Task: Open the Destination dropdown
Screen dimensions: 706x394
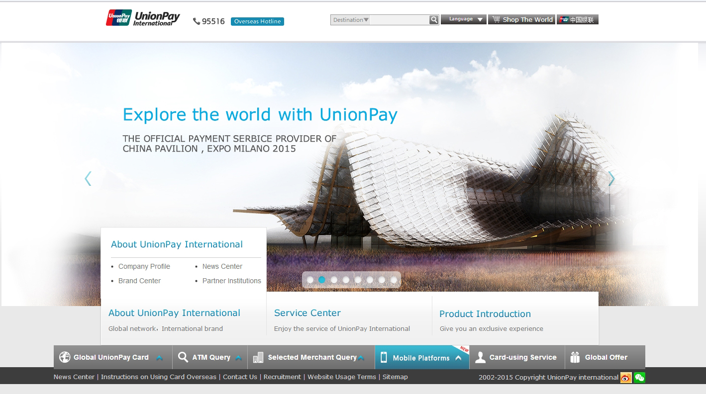Action: pyautogui.click(x=351, y=20)
